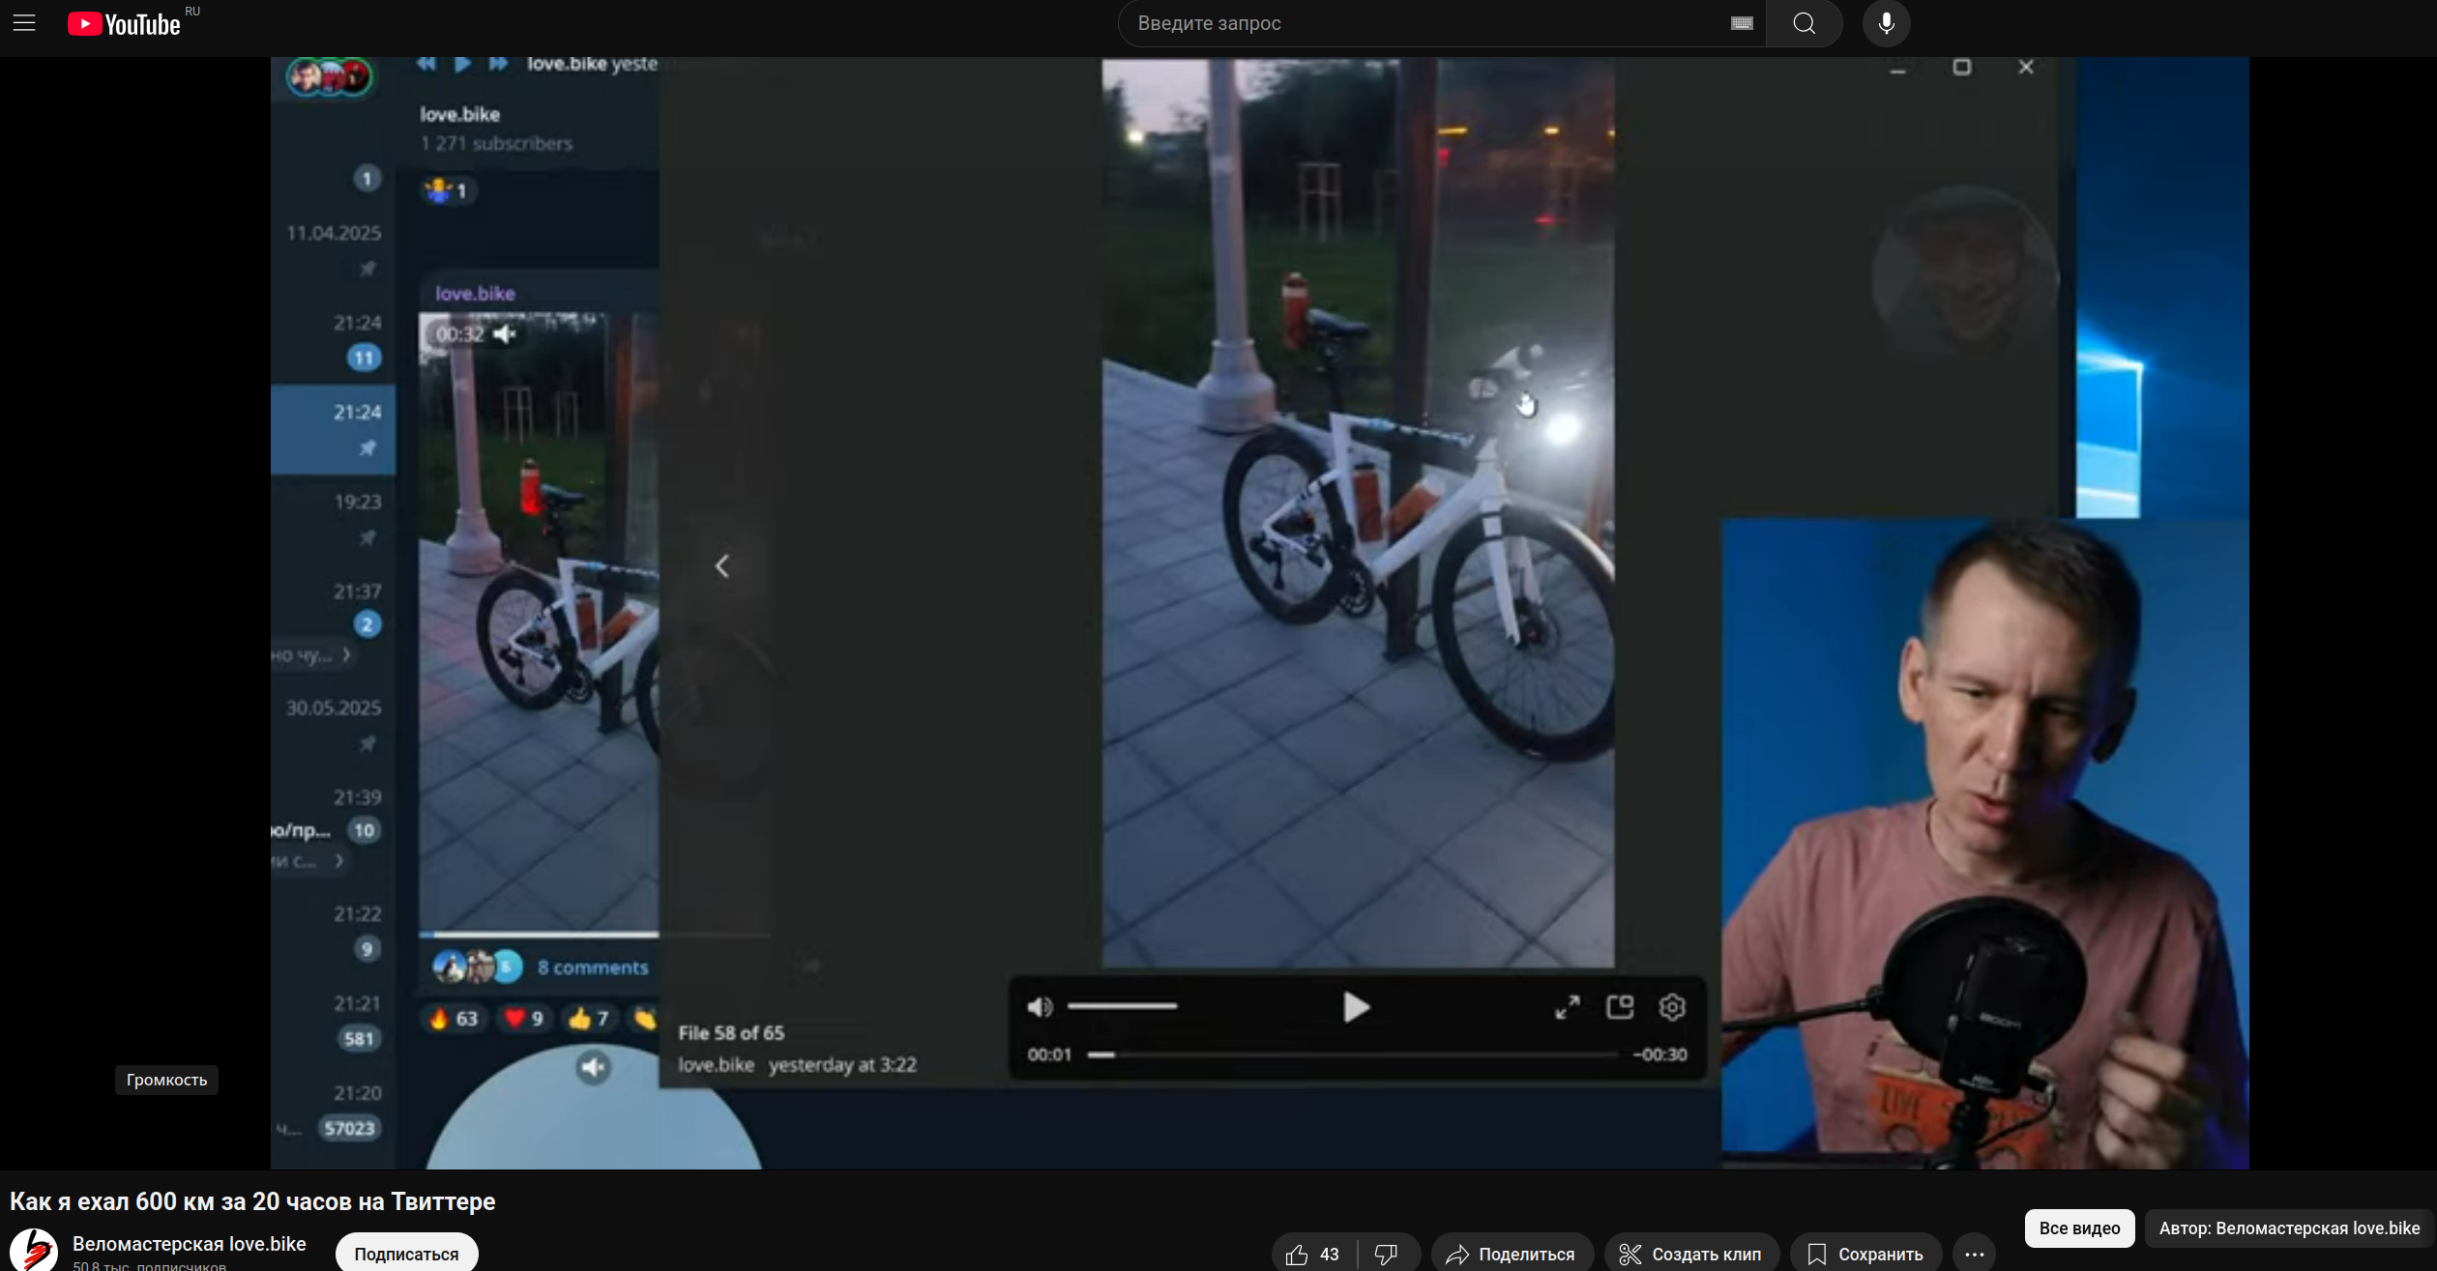Open the three-dot more actions menu
This screenshot has width=2437, height=1271.
[x=1975, y=1254]
